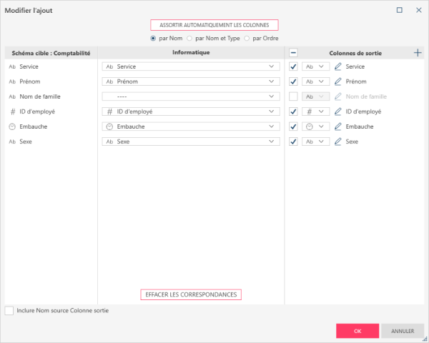Click Assortir automatiquement les colonnes button
Viewport: 429px width, 343px height.
click(x=214, y=25)
